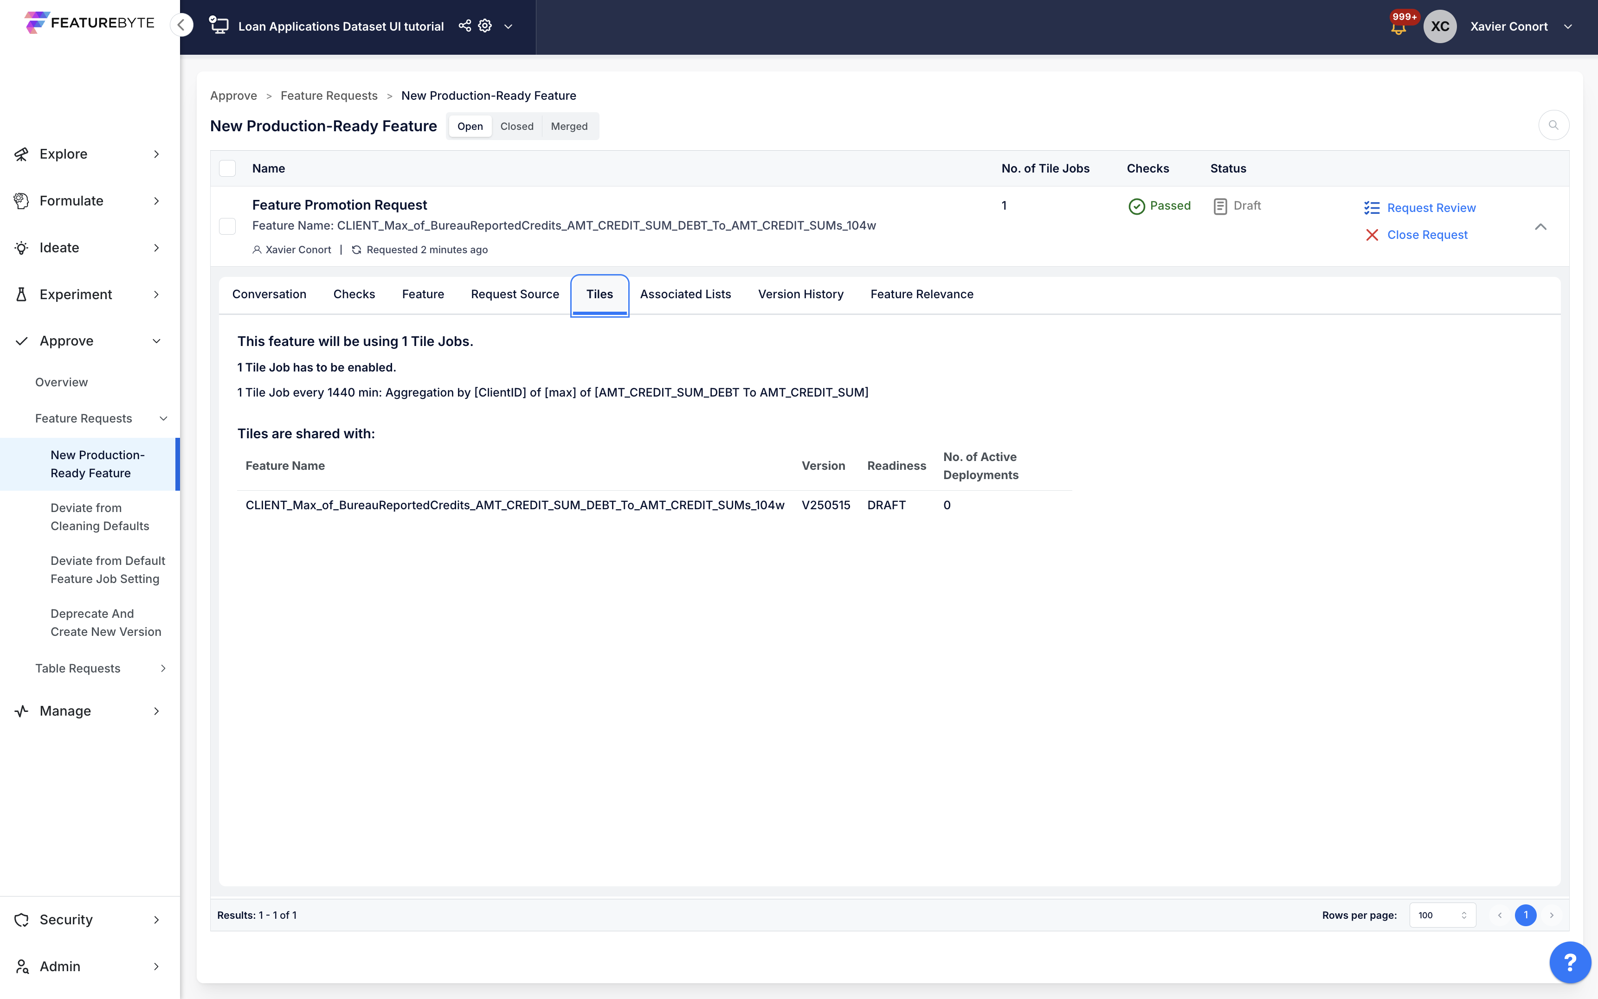Select Deviate from Cleaning Defaults item

click(100, 517)
